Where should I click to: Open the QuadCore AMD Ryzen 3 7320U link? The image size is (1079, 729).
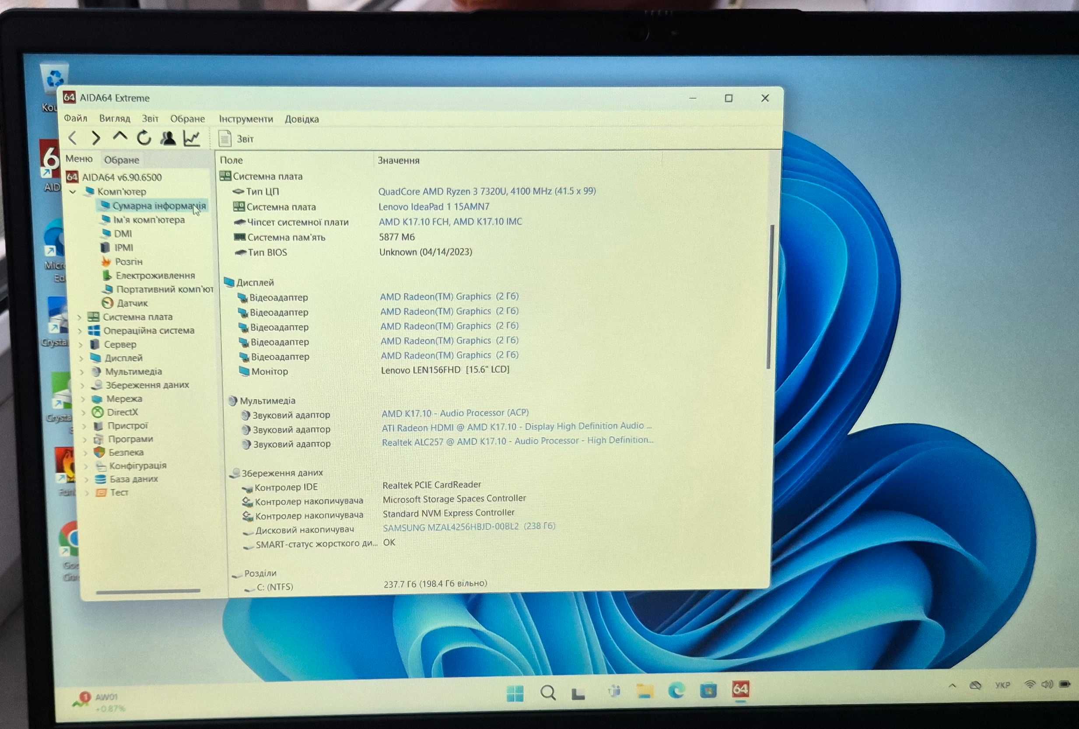coord(487,191)
